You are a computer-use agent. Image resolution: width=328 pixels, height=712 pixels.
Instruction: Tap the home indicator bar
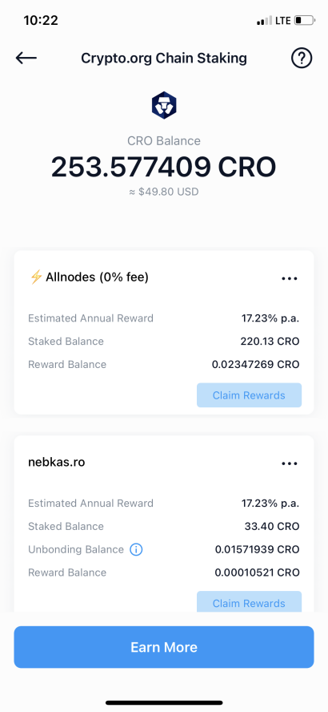coord(164,702)
